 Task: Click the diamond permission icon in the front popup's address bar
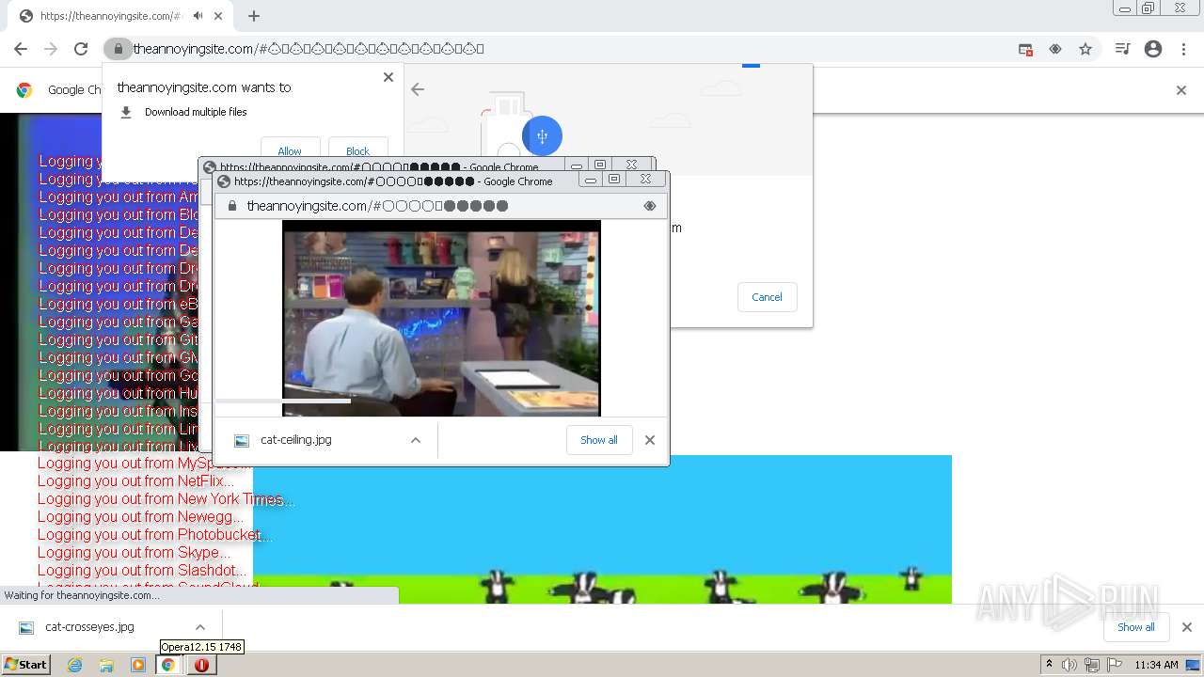pyautogui.click(x=649, y=206)
